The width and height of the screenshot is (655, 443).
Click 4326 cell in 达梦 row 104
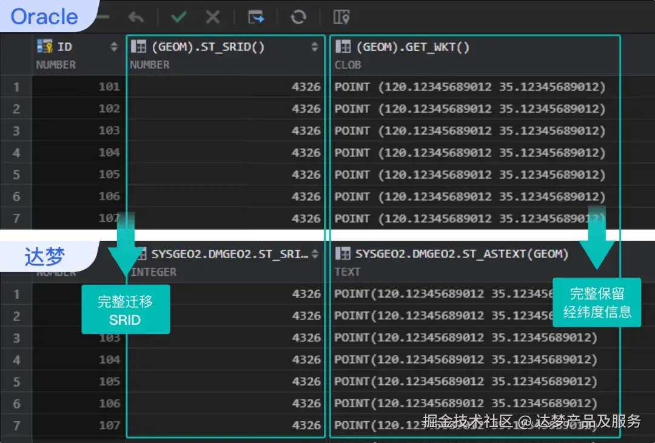tap(226, 359)
